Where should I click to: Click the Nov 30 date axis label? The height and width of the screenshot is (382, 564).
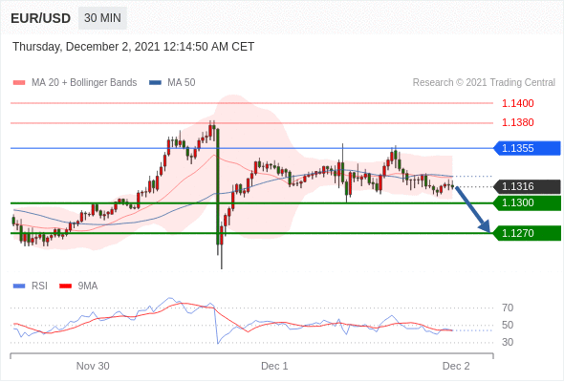coord(93,366)
